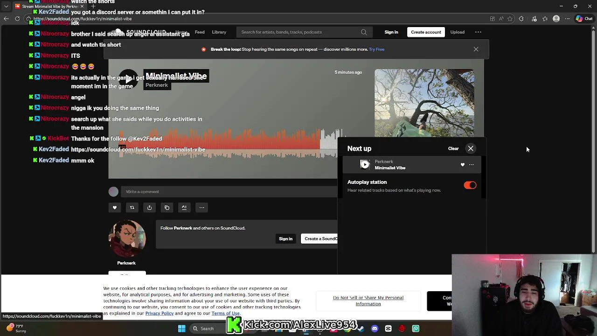
Task: Open Discord from the Windows taskbar
Action: click(375, 329)
